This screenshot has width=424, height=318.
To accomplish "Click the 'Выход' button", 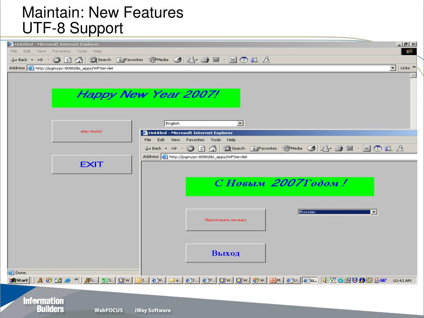I will 226,253.
